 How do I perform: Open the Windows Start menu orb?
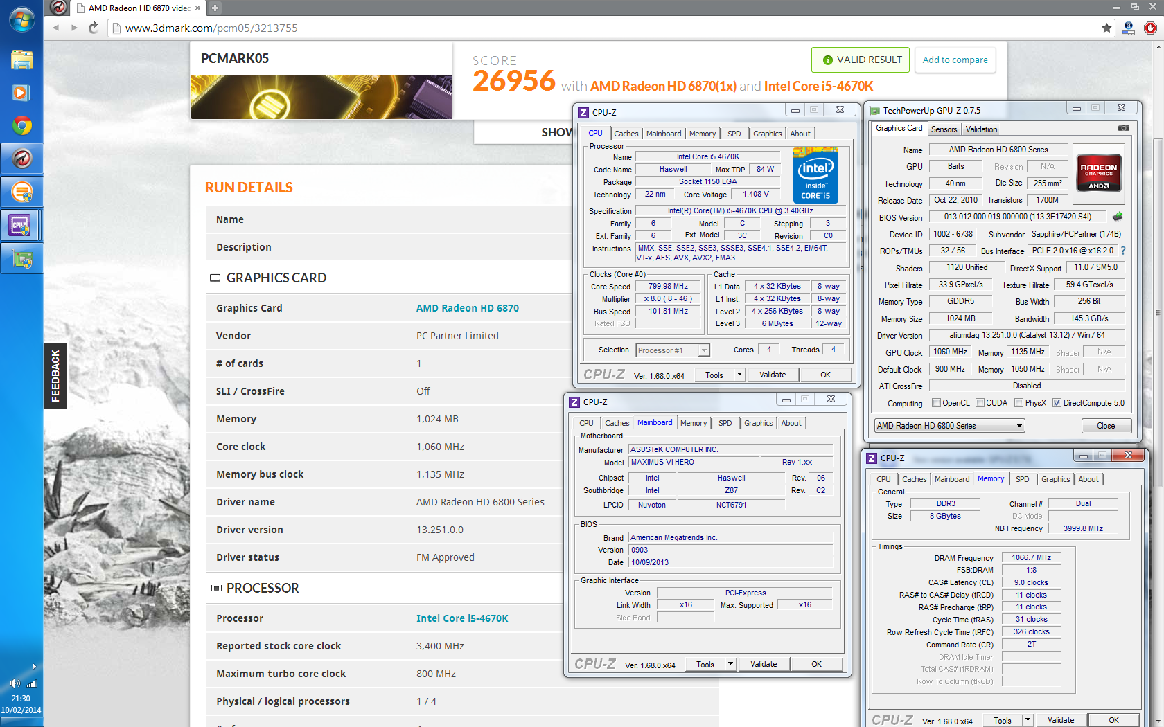[21, 19]
